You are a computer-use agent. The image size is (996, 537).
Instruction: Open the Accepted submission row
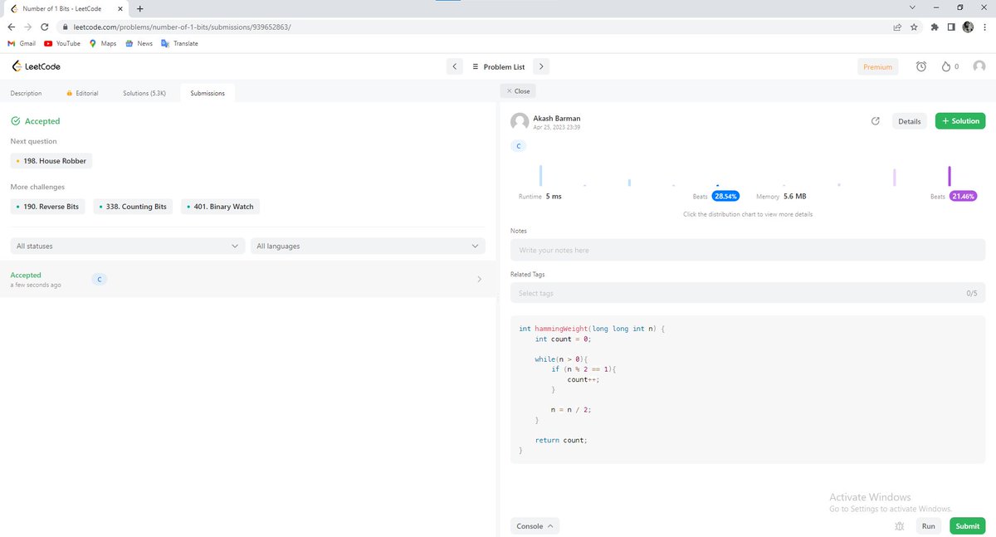[x=247, y=280]
